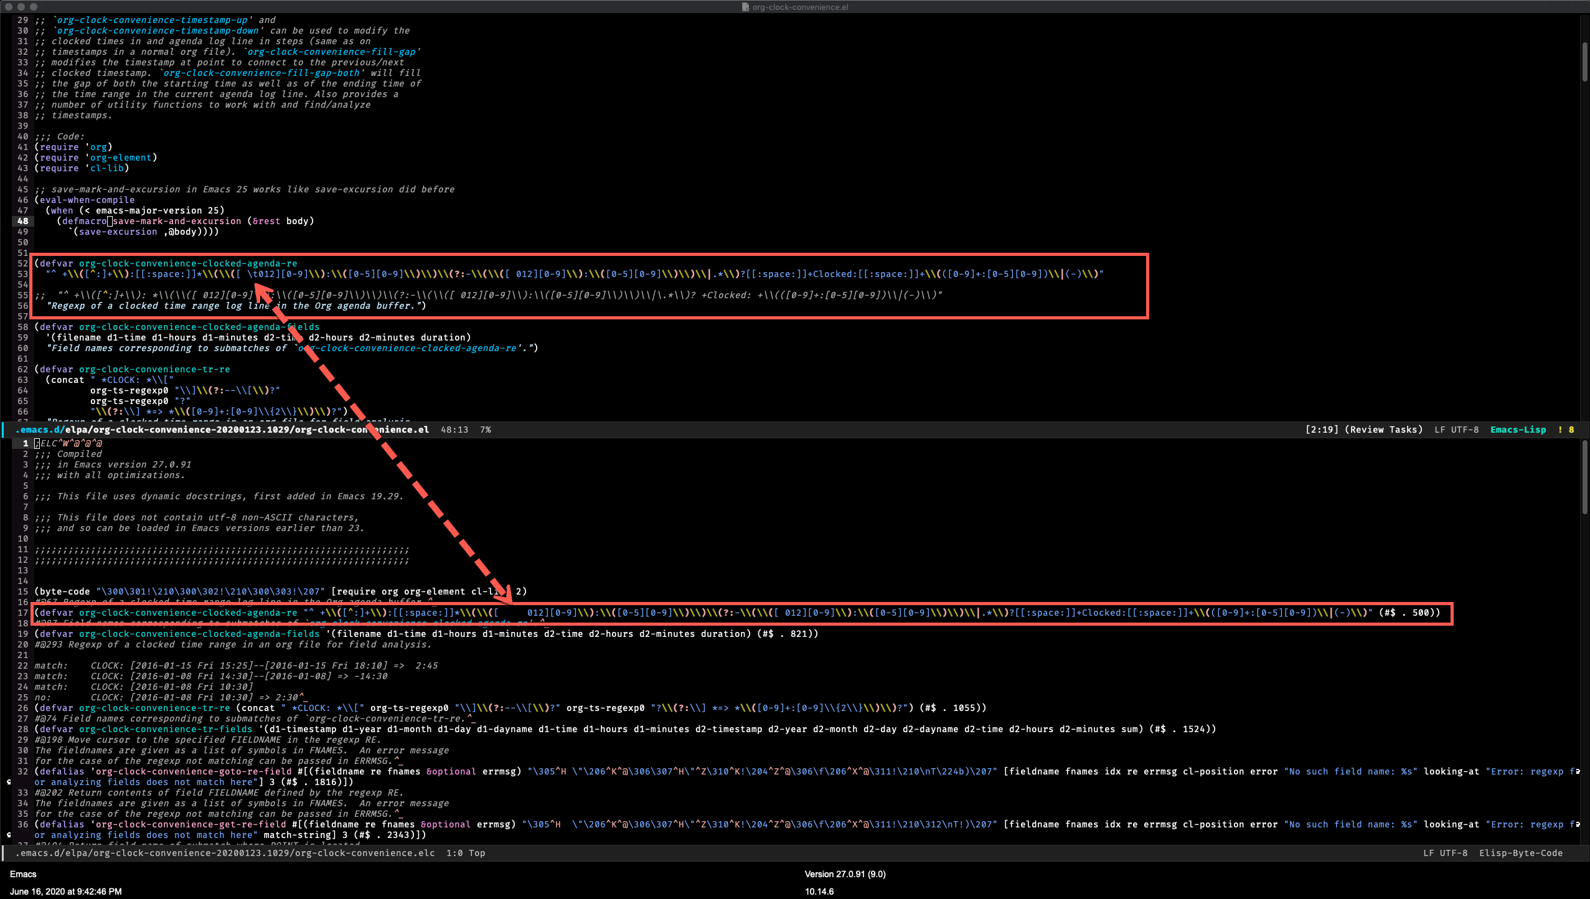The width and height of the screenshot is (1590, 899).
Task: Click the 1:0 Top position in lower modeline
Action: pyautogui.click(x=465, y=853)
